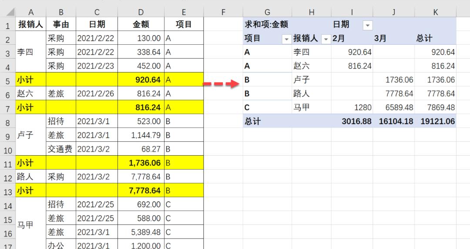This screenshot has width=470, height=249.
Task: Select 李四 merged cell in column A
Action: pos(31,52)
